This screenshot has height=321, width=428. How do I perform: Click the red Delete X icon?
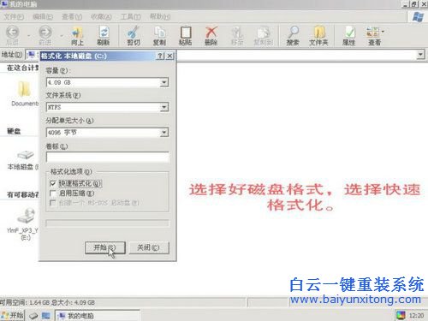click(211, 33)
